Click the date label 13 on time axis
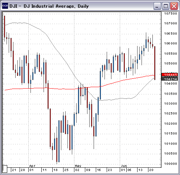This screenshot has width=180, height=175. click(140, 170)
